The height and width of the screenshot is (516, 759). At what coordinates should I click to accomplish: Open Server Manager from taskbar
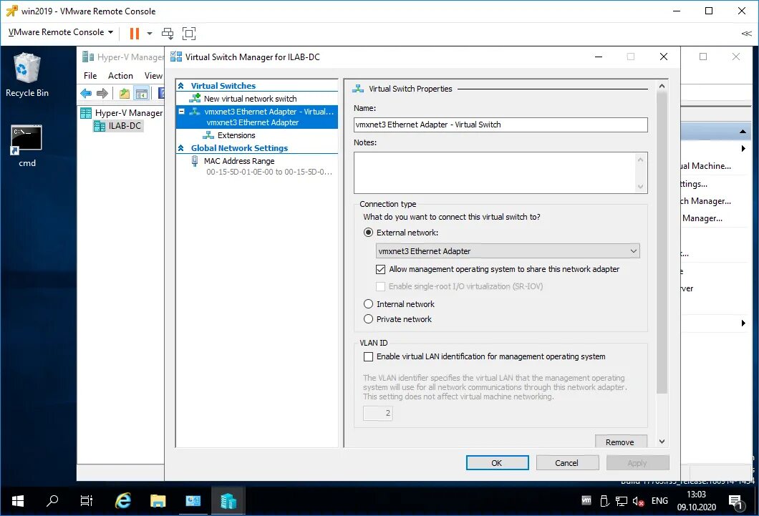tap(193, 501)
